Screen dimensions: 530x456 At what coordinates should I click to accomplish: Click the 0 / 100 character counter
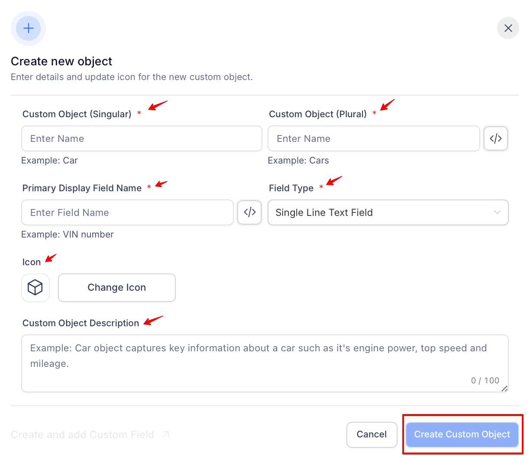click(485, 380)
